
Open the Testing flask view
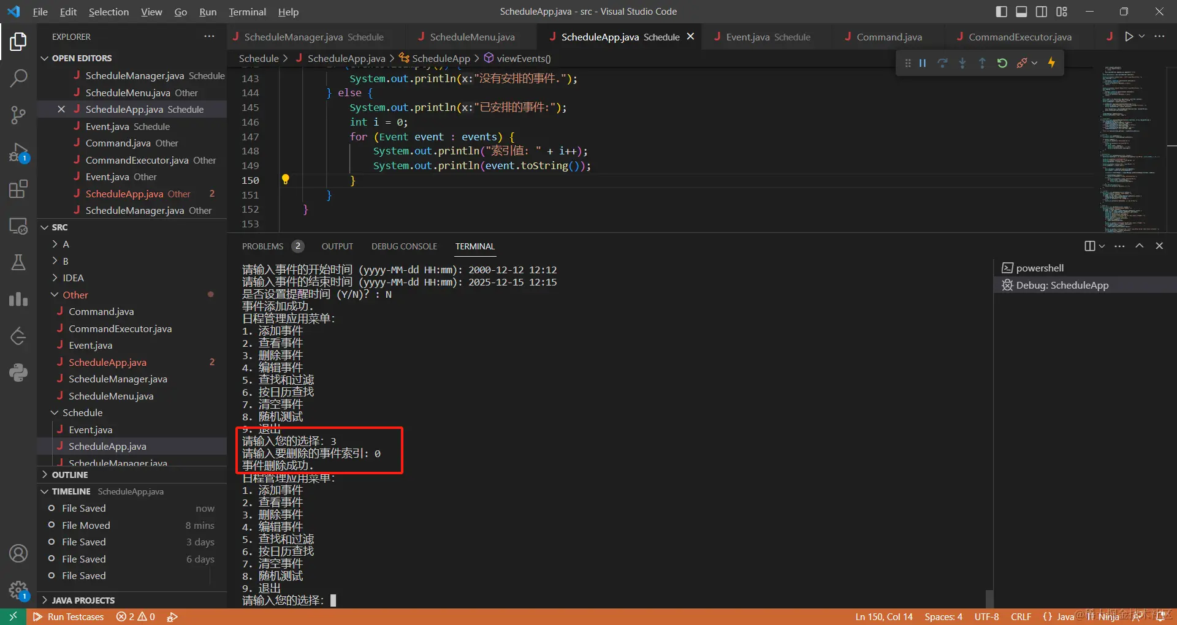point(18,262)
